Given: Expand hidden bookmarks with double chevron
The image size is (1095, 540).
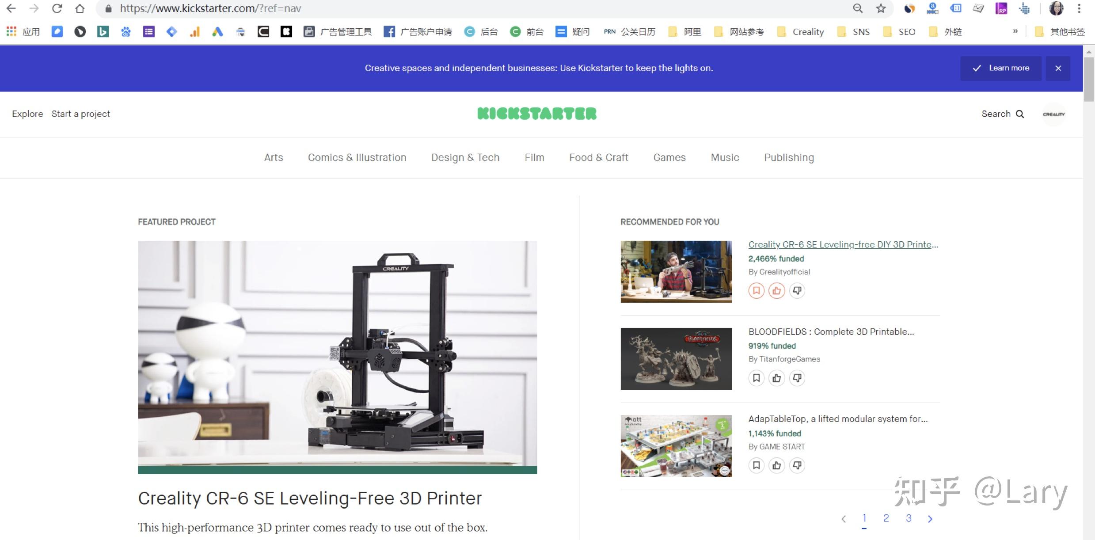Looking at the screenshot, I should [x=1015, y=31].
